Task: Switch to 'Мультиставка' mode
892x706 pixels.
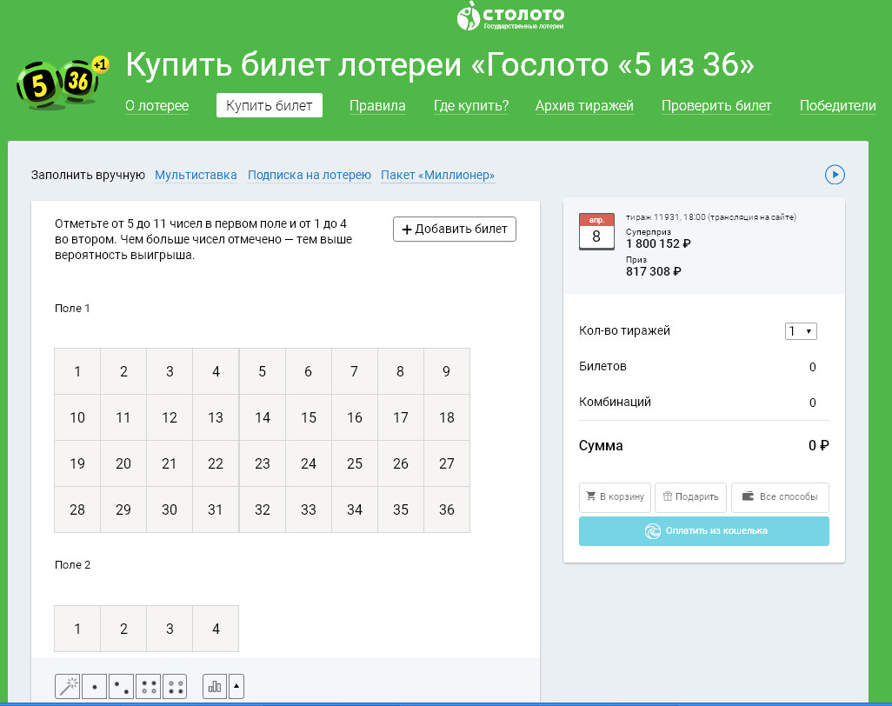Action: [x=196, y=176]
